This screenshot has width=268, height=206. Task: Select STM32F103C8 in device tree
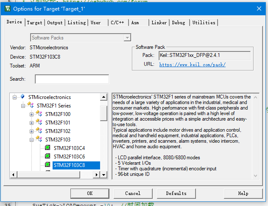[76, 165]
